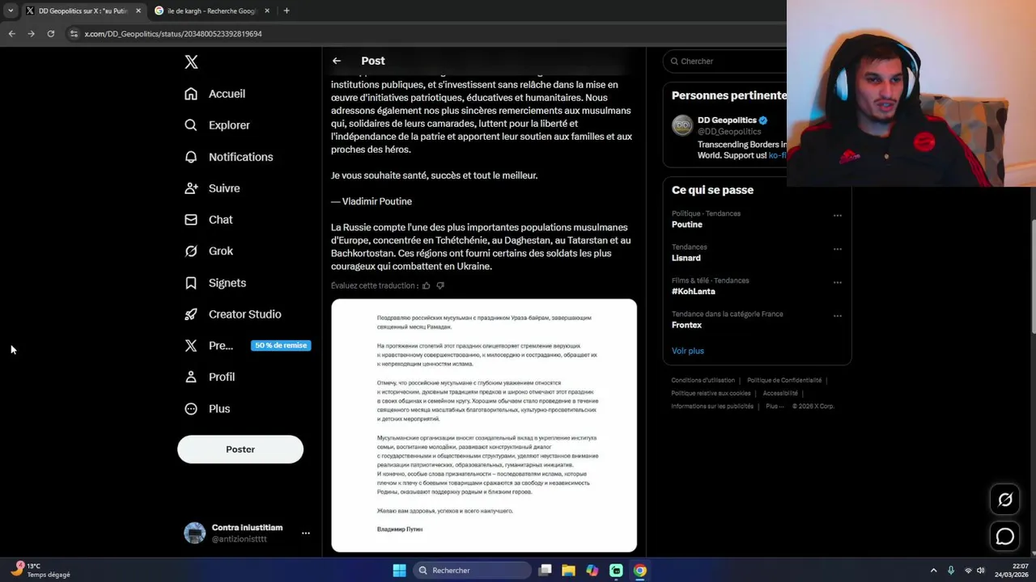Click the address bar URL
The height and width of the screenshot is (582, 1036).
point(173,34)
